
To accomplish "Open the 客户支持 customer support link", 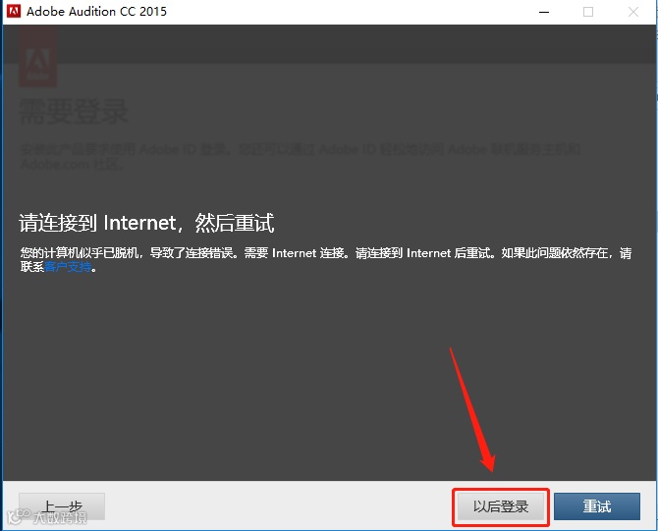I will (x=68, y=267).
